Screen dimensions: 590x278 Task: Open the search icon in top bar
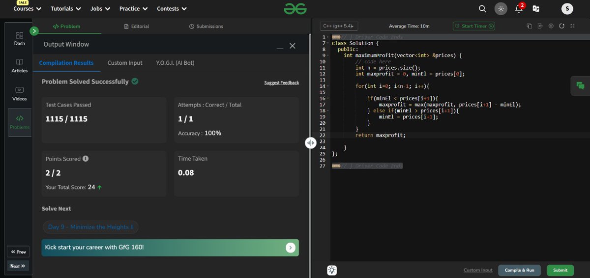482,8
